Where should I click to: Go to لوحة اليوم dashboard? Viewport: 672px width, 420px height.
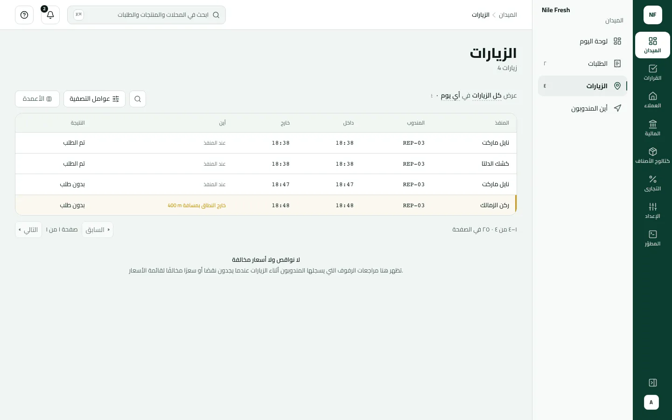click(x=582, y=41)
